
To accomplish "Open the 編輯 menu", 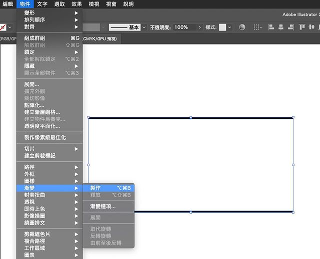I will pos(8,4).
